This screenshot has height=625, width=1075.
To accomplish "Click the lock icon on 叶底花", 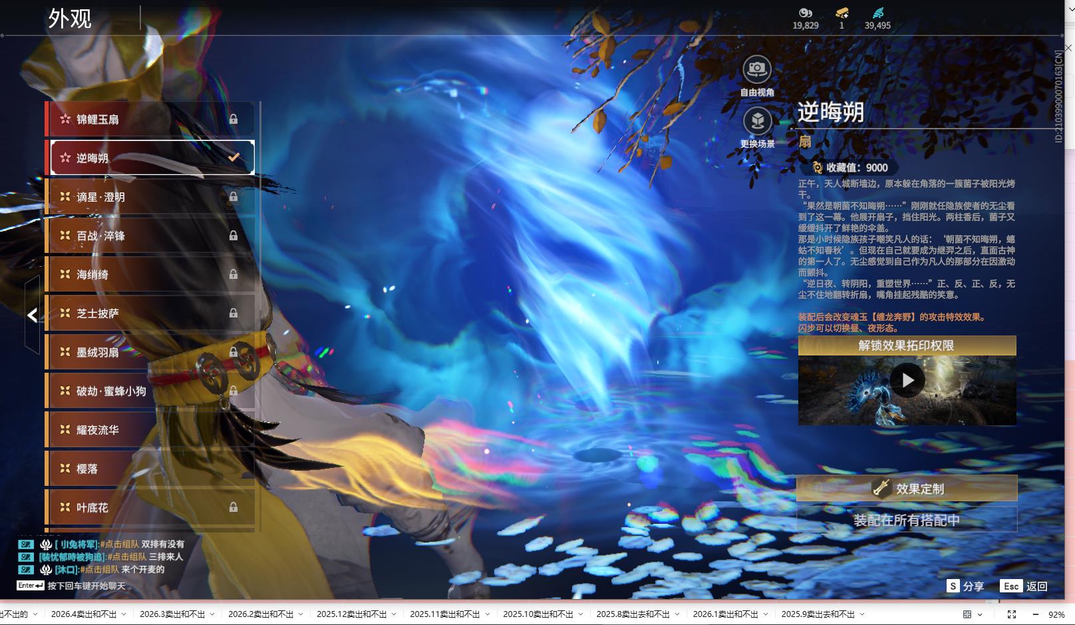I will pos(233,507).
